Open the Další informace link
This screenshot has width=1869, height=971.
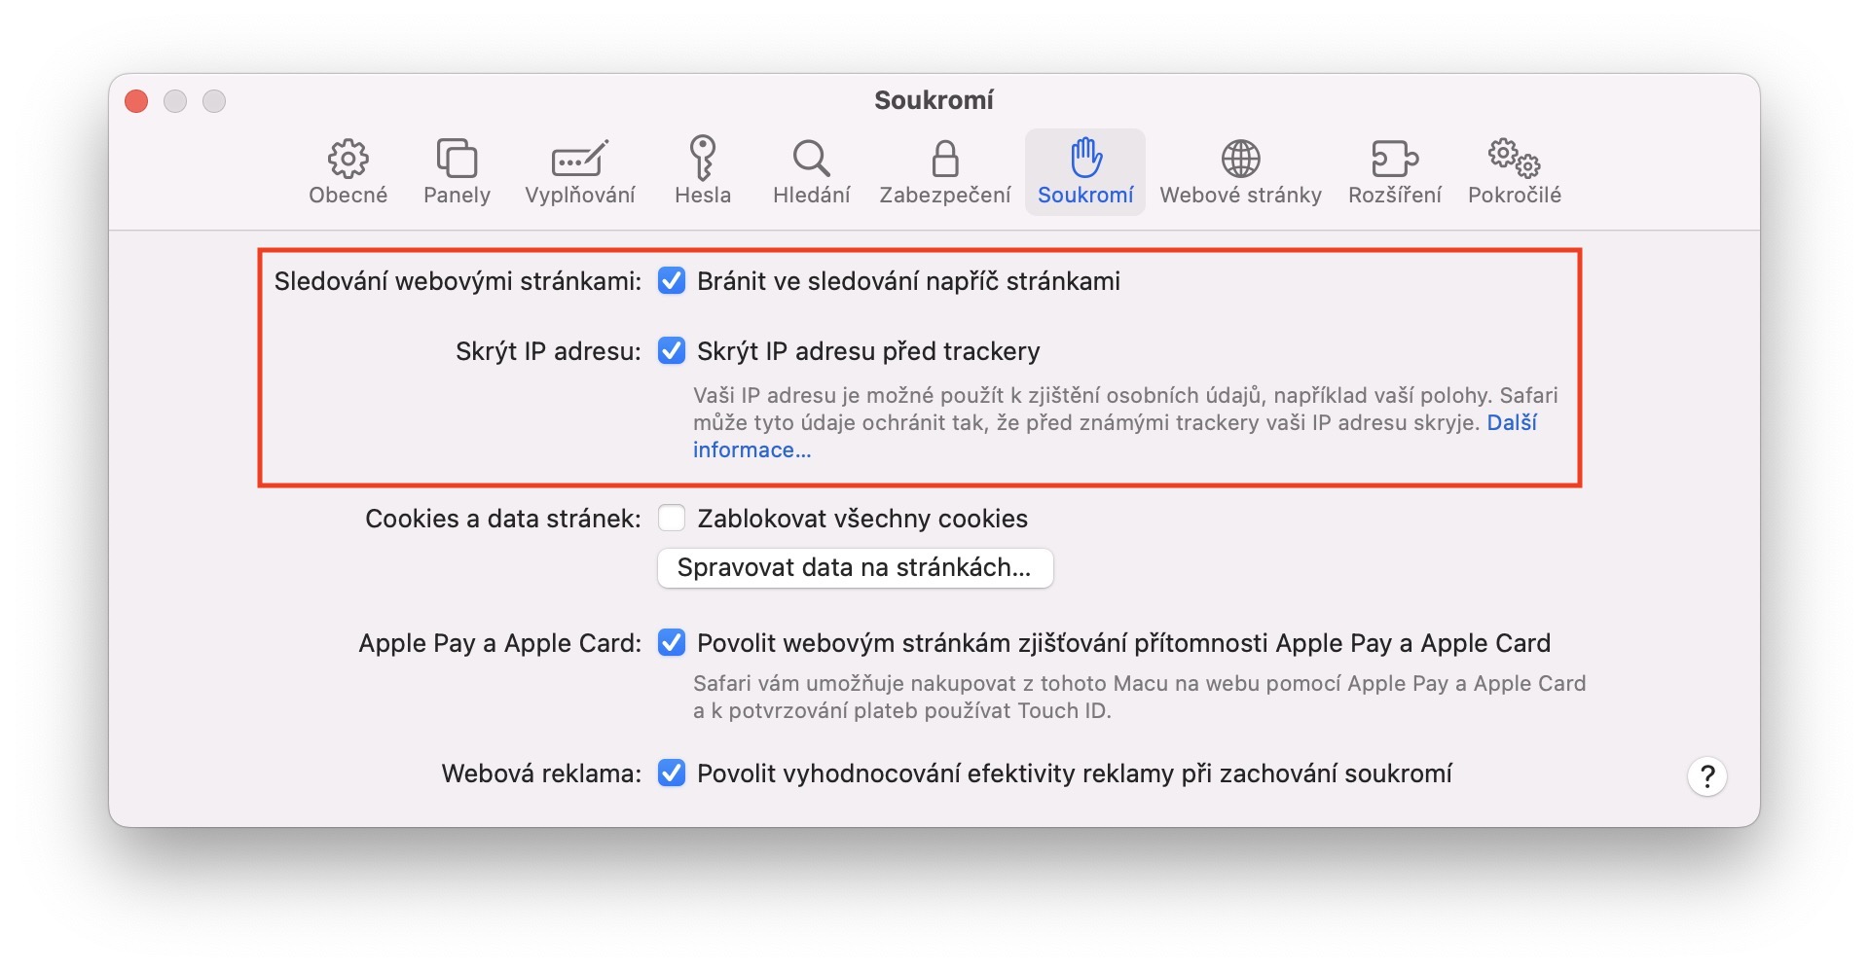click(x=751, y=450)
